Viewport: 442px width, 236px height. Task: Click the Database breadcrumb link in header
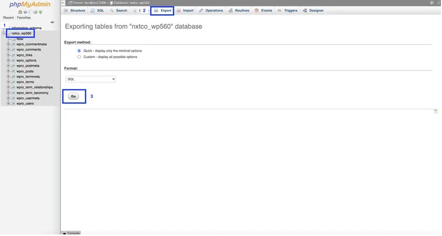pos(132,3)
